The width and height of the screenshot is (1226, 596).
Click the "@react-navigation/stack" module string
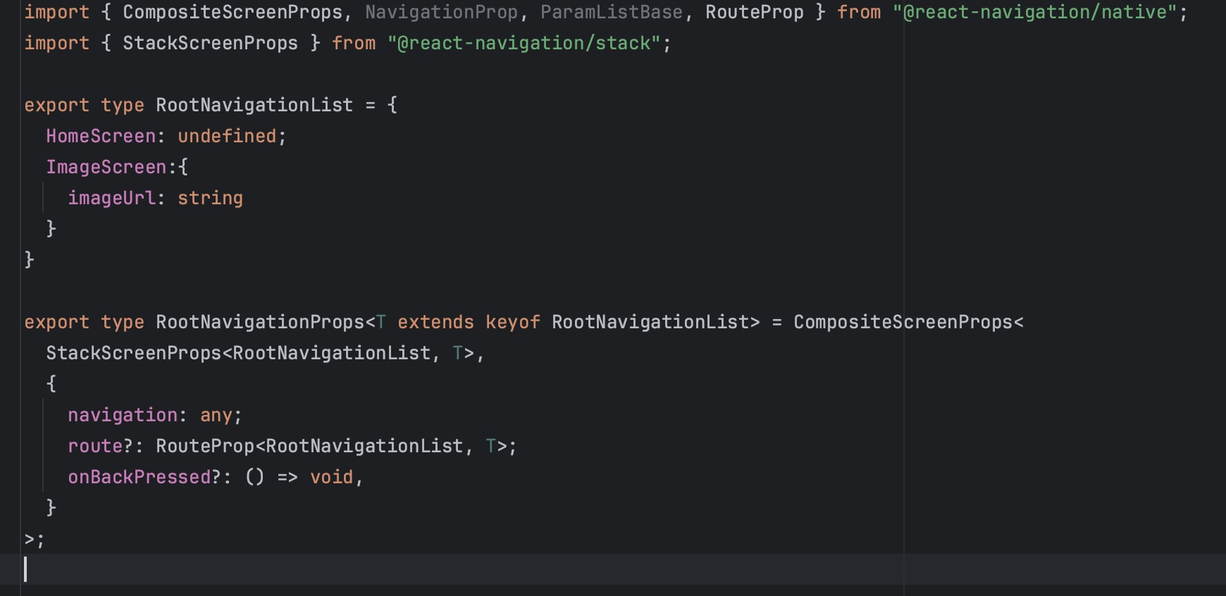[524, 43]
